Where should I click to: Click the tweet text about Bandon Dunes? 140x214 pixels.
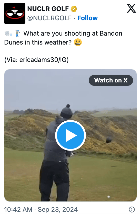coord(63,38)
